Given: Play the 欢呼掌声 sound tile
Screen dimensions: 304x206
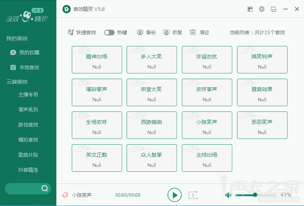Looking at the screenshot, I should click(207, 93).
